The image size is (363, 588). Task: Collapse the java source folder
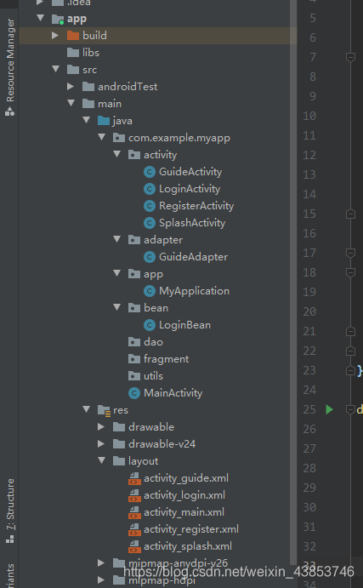coord(87,120)
